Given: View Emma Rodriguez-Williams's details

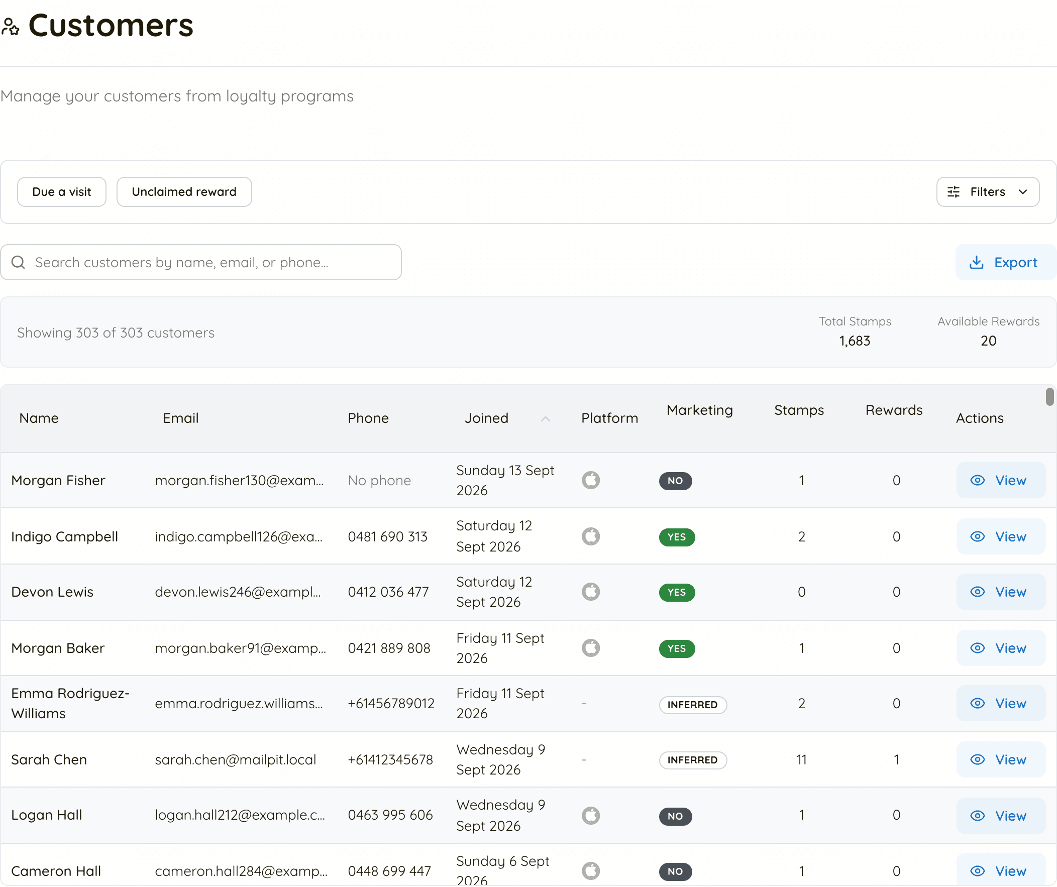Looking at the screenshot, I should pos(1001,704).
